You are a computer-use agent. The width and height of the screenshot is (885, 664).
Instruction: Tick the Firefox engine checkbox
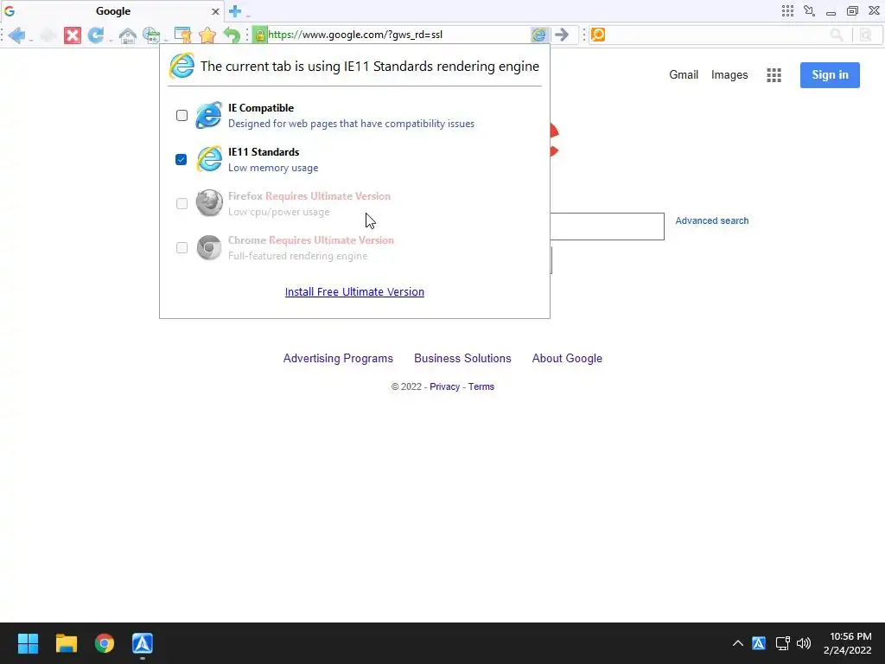click(181, 203)
